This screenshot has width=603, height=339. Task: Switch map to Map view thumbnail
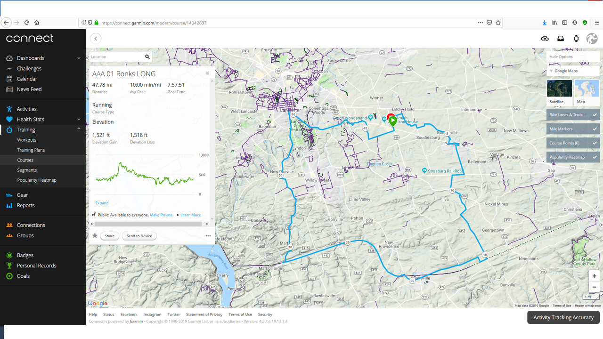click(587, 92)
